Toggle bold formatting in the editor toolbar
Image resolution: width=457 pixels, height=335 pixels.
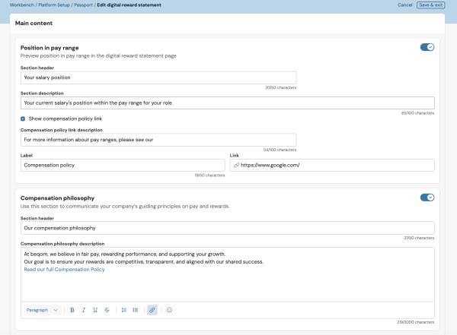[x=72, y=310]
